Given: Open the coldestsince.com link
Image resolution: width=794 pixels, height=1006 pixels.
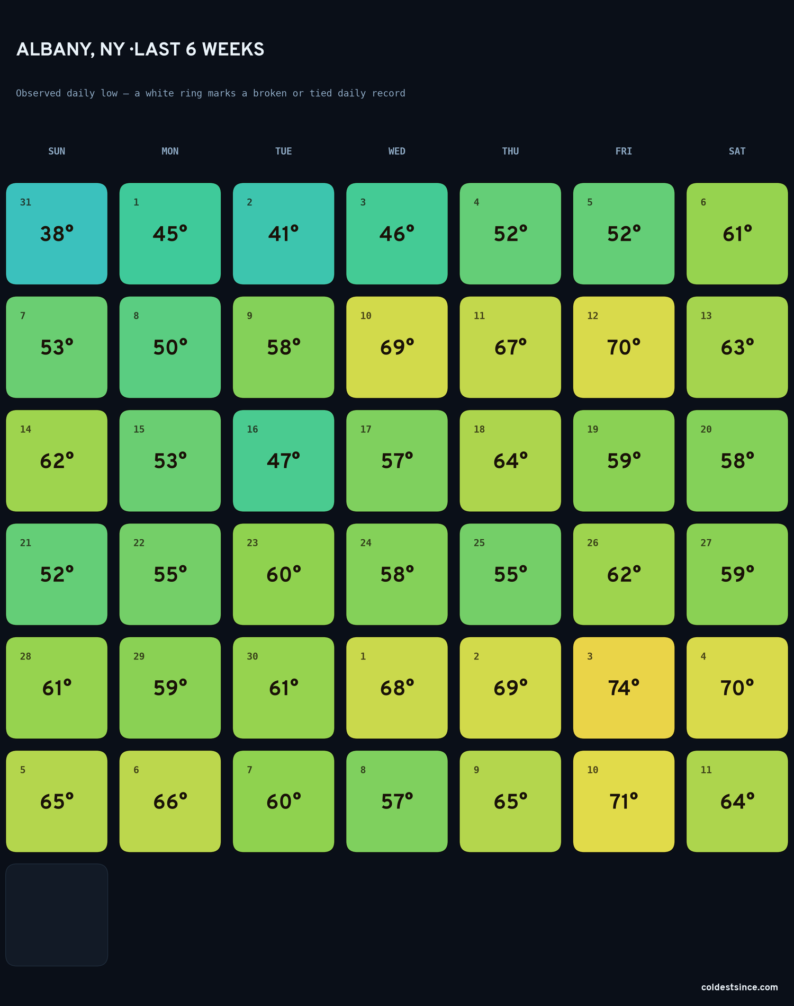Looking at the screenshot, I should [739, 987].
